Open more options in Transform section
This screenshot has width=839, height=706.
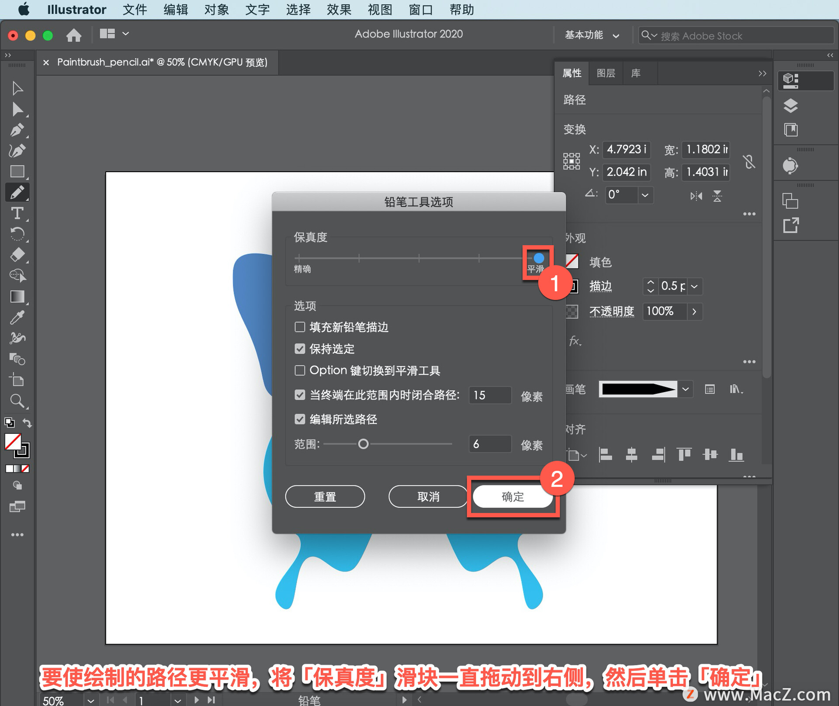tap(749, 214)
